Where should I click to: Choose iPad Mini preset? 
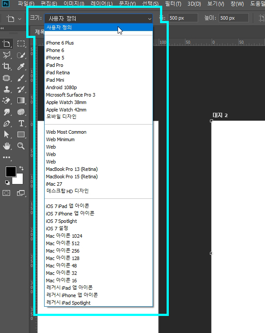coord(98,80)
